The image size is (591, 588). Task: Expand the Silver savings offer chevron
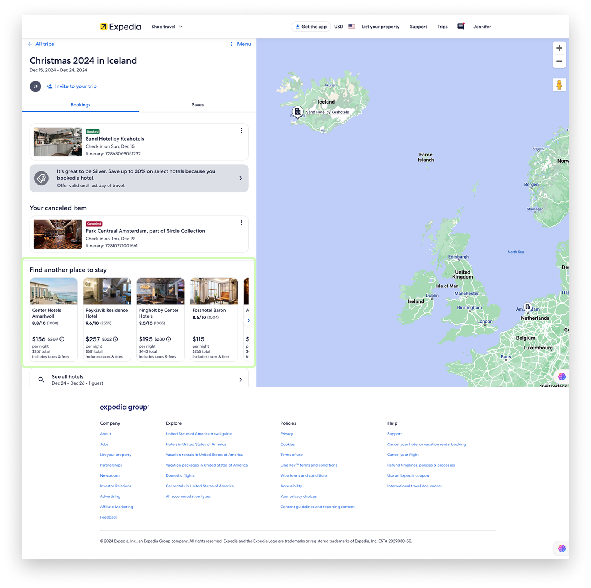click(x=241, y=178)
